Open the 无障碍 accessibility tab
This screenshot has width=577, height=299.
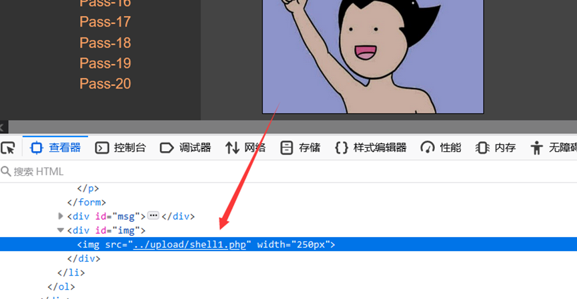click(x=554, y=148)
